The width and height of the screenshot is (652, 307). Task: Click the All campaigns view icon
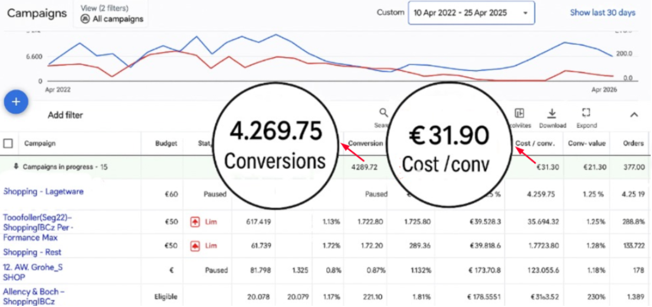(x=85, y=19)
